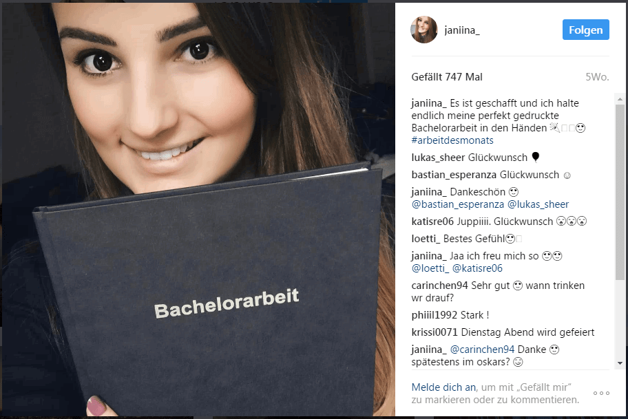Screen dimensions: 628x419
Task: Open carinchen94 commenter profile
Action: click(439, 286)
